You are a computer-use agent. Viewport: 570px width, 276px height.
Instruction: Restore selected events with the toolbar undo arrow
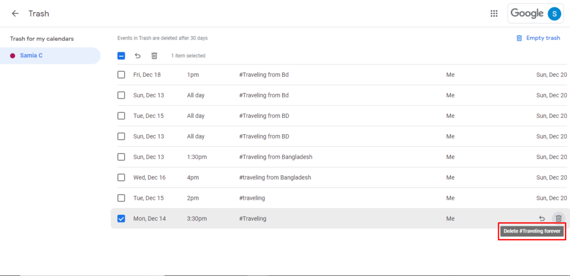pyautogui.click(x=137, y=56)
